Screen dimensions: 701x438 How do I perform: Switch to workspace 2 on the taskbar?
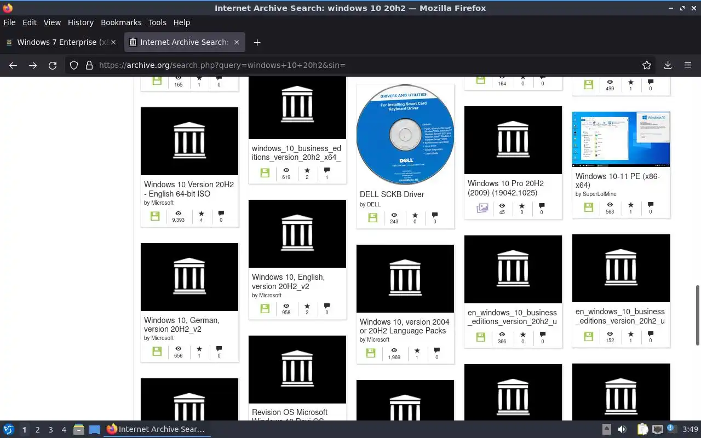[38, 430]
